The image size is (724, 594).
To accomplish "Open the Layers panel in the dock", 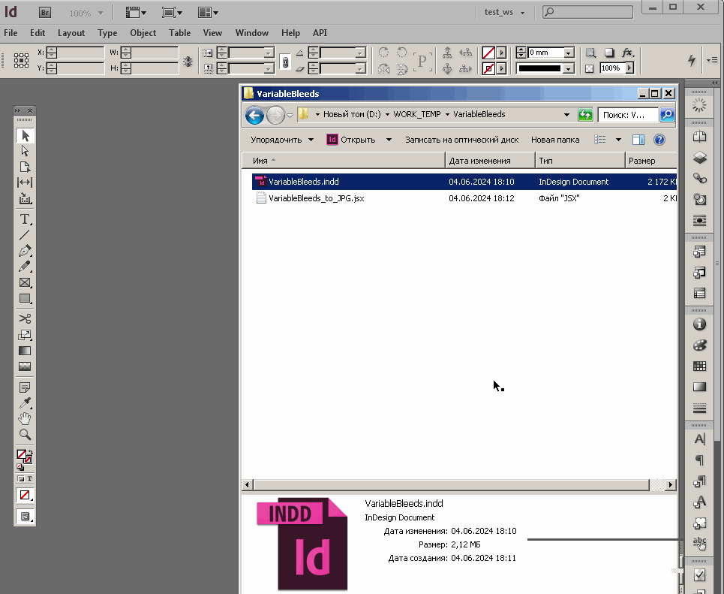I will tap(699, 158).
